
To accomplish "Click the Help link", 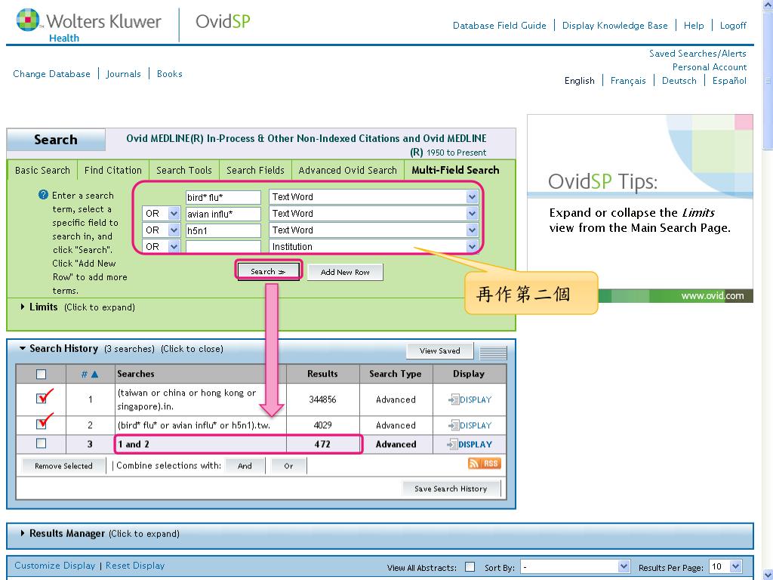I will pos(694,26).
